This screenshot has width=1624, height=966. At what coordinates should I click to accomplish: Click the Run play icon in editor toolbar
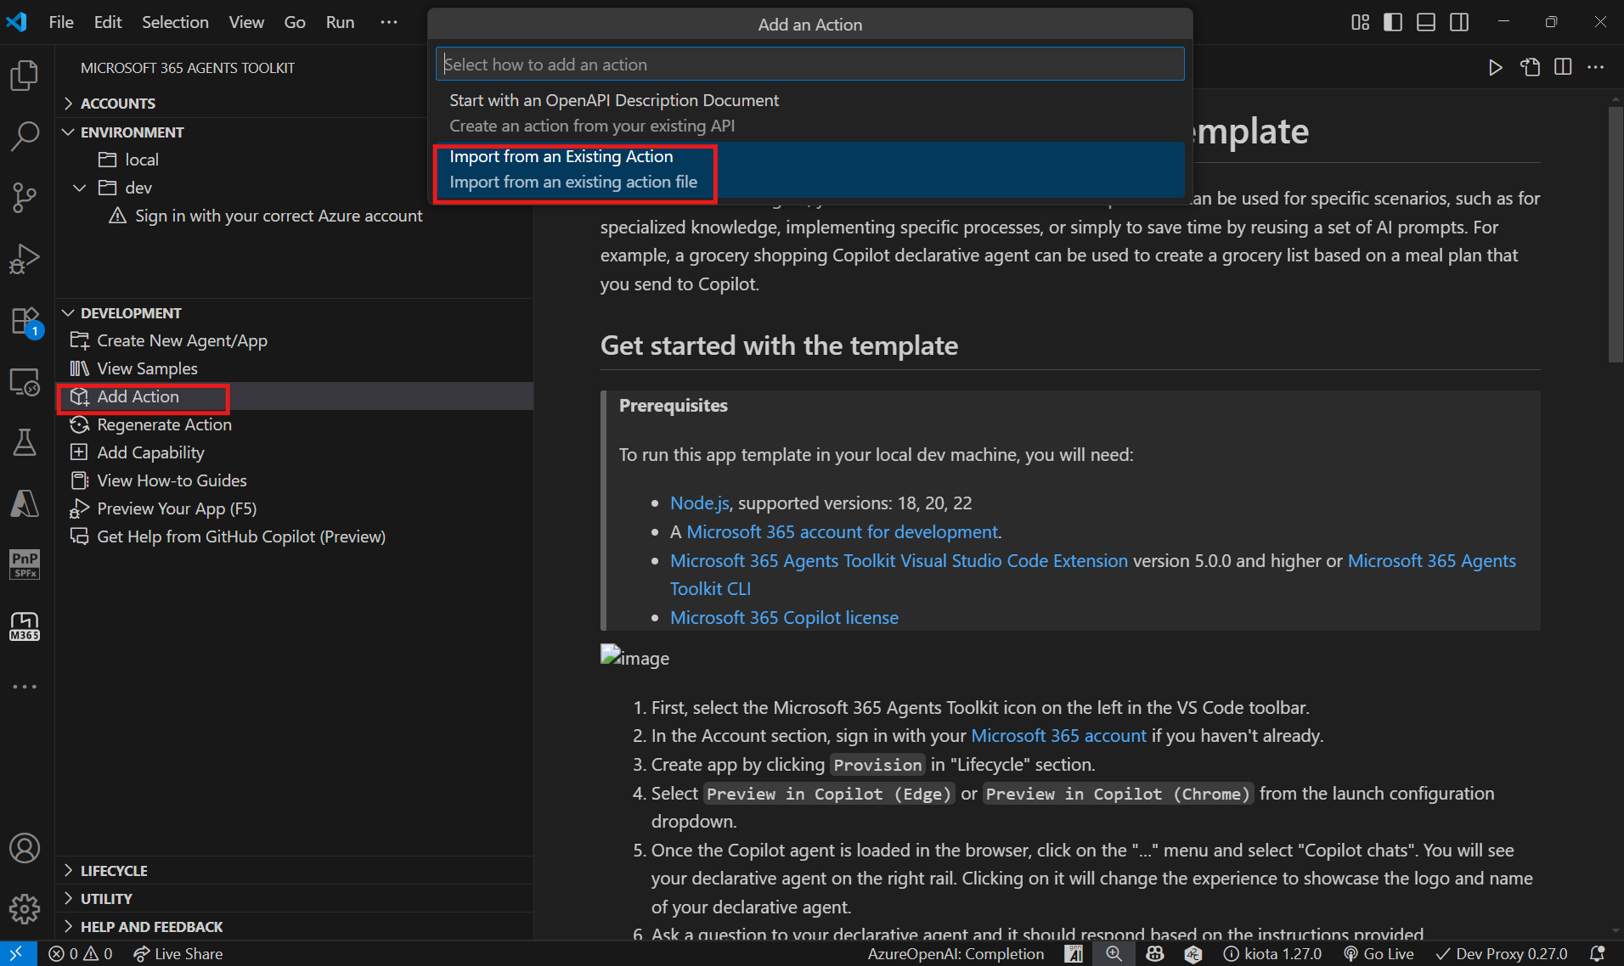tap(1495, 67)
